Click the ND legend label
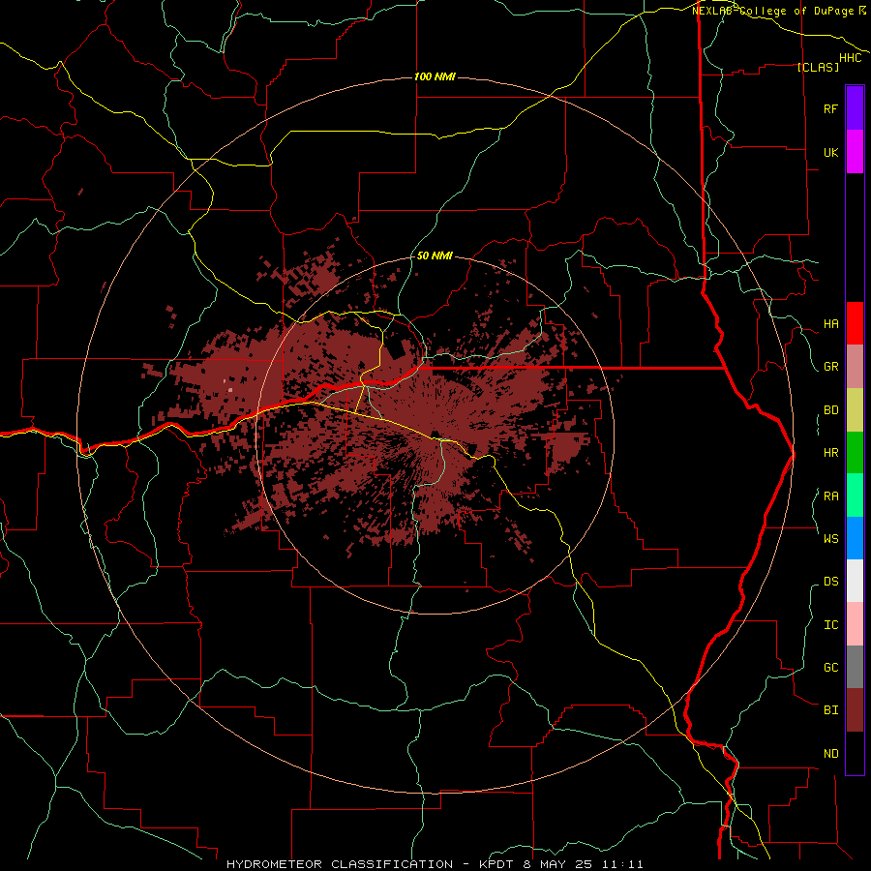This screenshot has width=871, height=871. [x=830, y=754]
